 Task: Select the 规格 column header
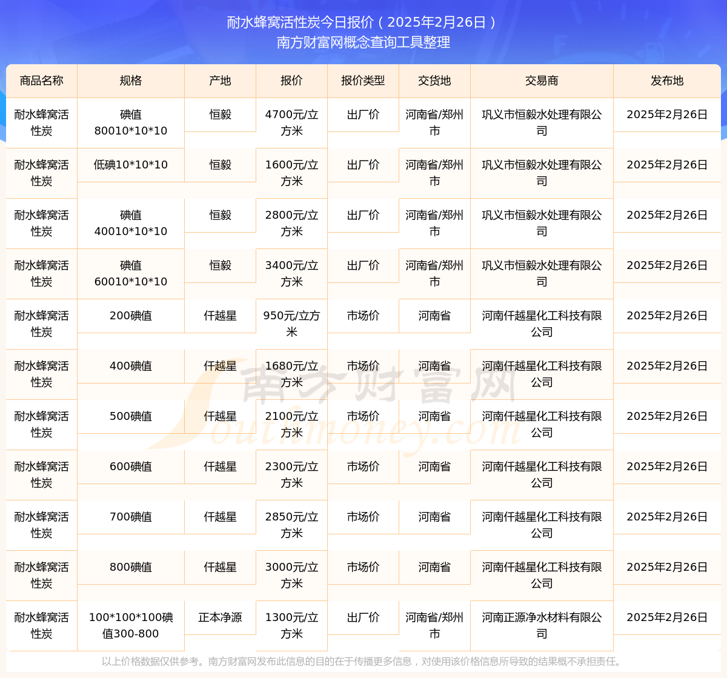click(x=130, y=81)
